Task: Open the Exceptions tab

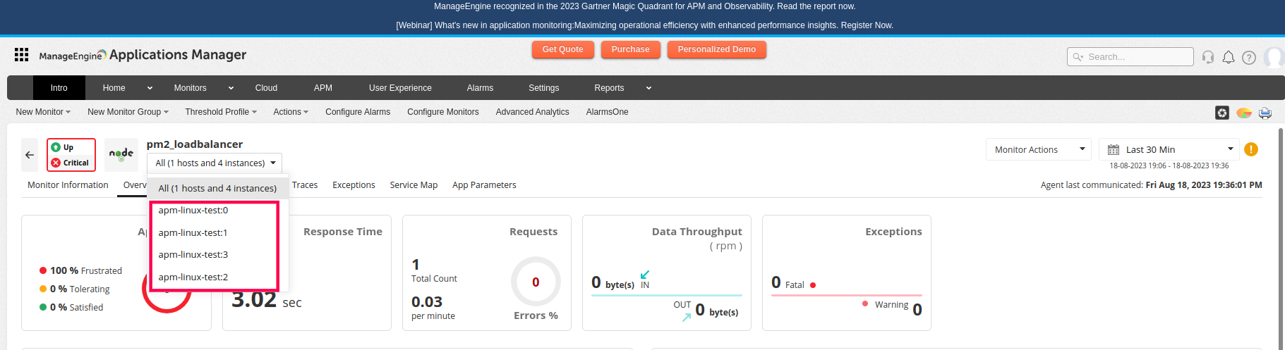Action: coord(354,185)
